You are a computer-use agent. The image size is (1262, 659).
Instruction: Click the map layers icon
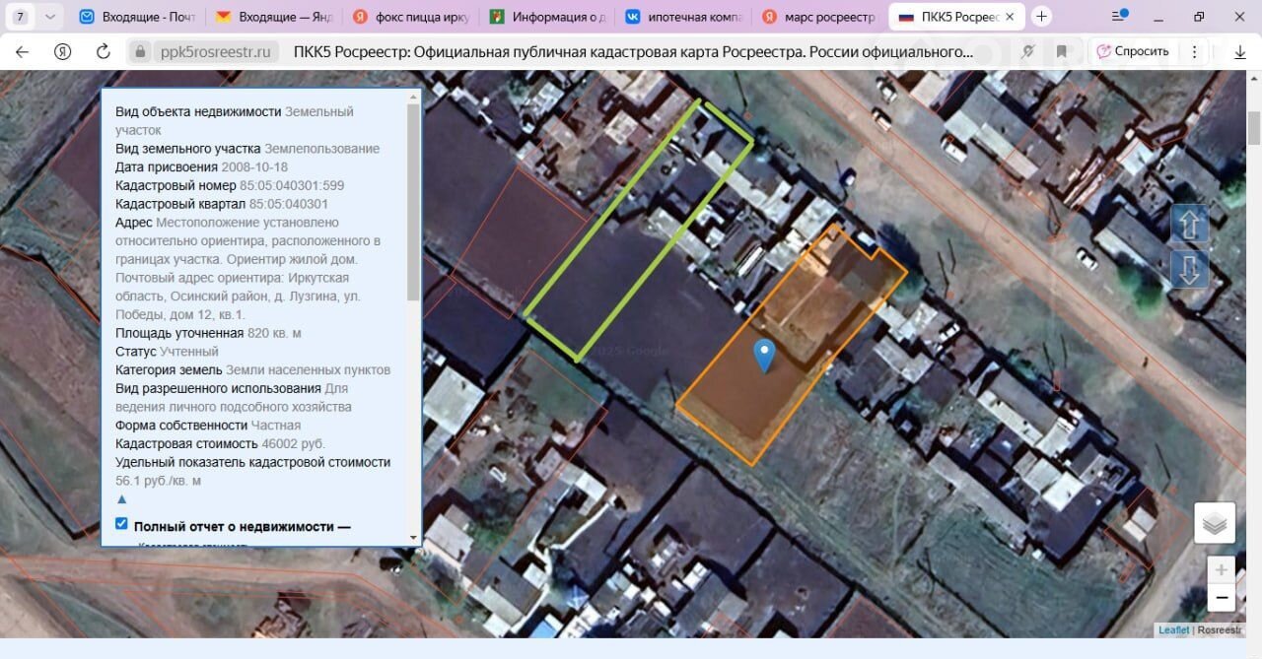pyautogui.click(x=1215, y=523)
